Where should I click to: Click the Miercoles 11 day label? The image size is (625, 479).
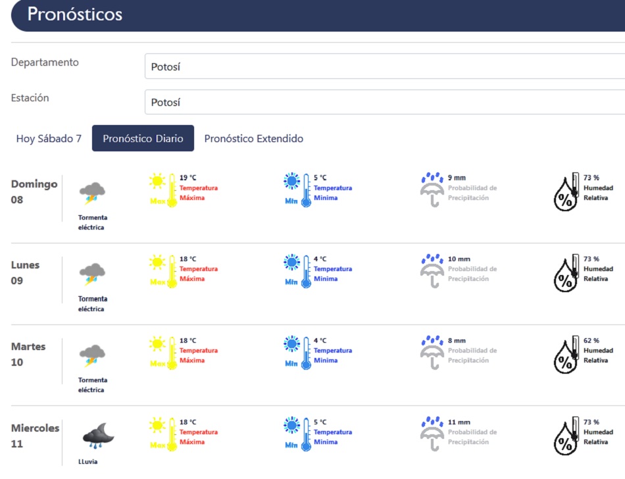(x=35, y=436)
